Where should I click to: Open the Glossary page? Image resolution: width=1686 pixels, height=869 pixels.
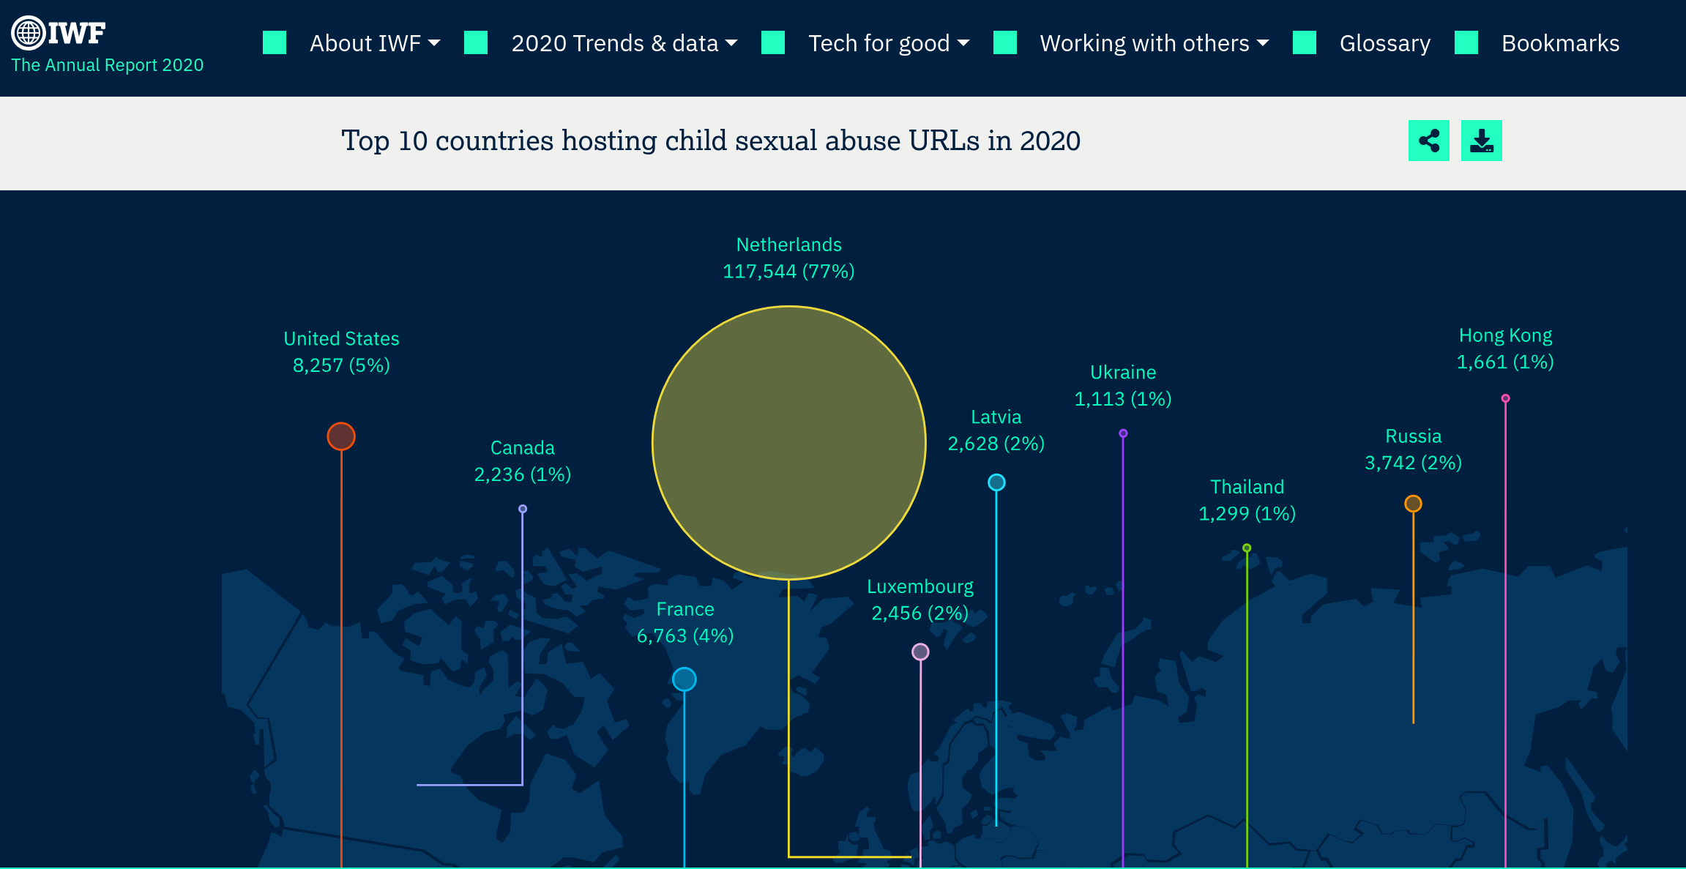pos(1385,43)
